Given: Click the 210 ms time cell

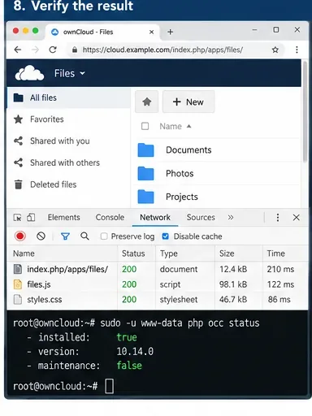Looking at the screenshot, I should (280, 269).
